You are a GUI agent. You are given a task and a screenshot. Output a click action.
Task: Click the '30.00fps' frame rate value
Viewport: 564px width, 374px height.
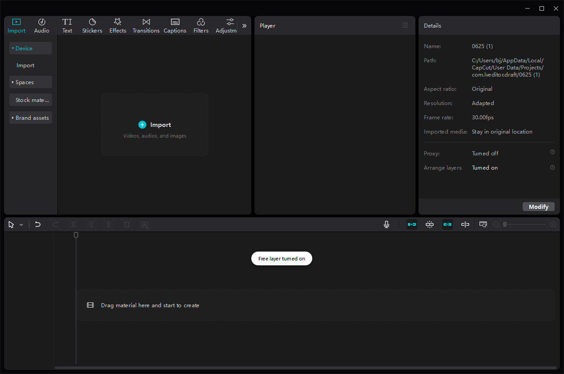[x=483, y=118]
